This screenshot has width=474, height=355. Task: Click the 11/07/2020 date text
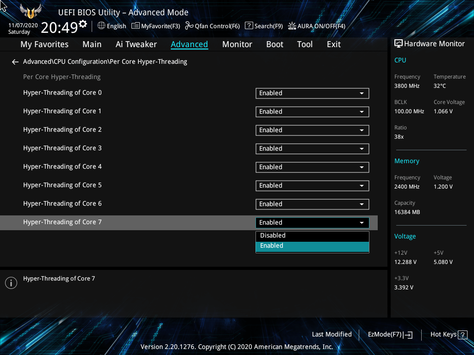coord(23,25)
